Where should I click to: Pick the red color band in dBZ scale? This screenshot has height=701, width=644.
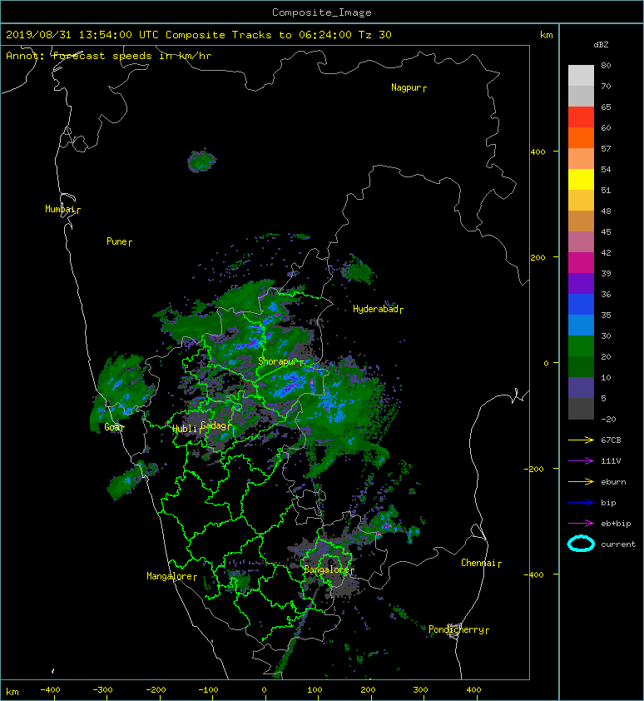click(x=581, y=117)
